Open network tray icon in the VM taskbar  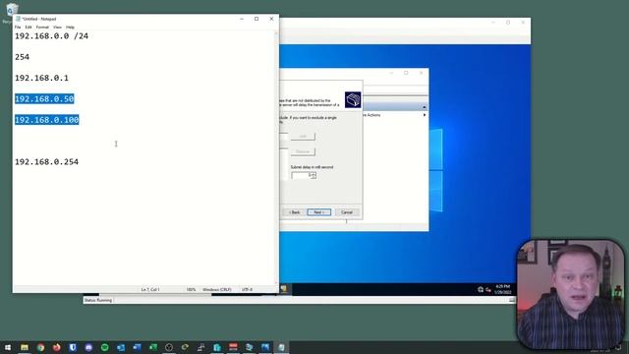[x=481, y=289]
